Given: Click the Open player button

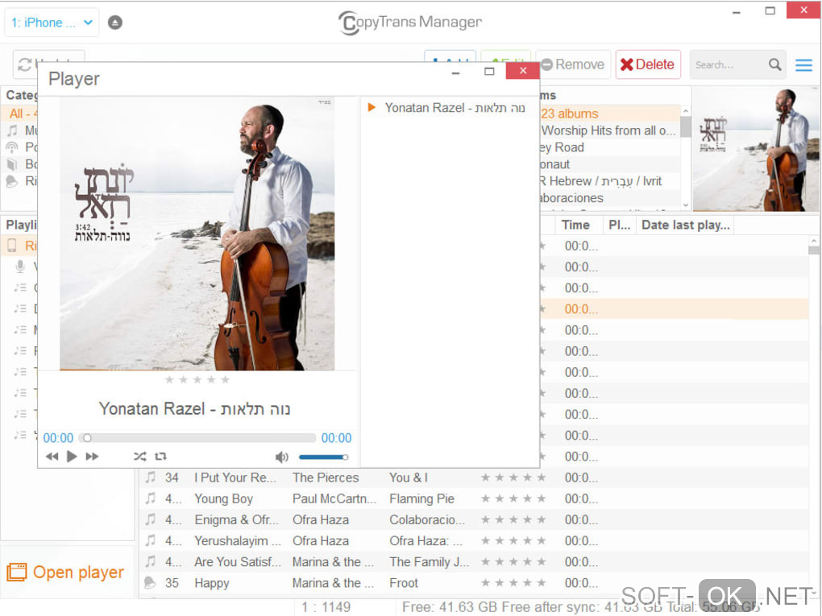Looking at the screenshot, I should pos(66,572).
